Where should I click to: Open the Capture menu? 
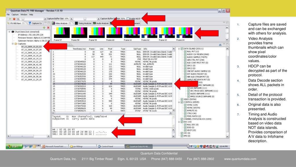click(15, 14)
